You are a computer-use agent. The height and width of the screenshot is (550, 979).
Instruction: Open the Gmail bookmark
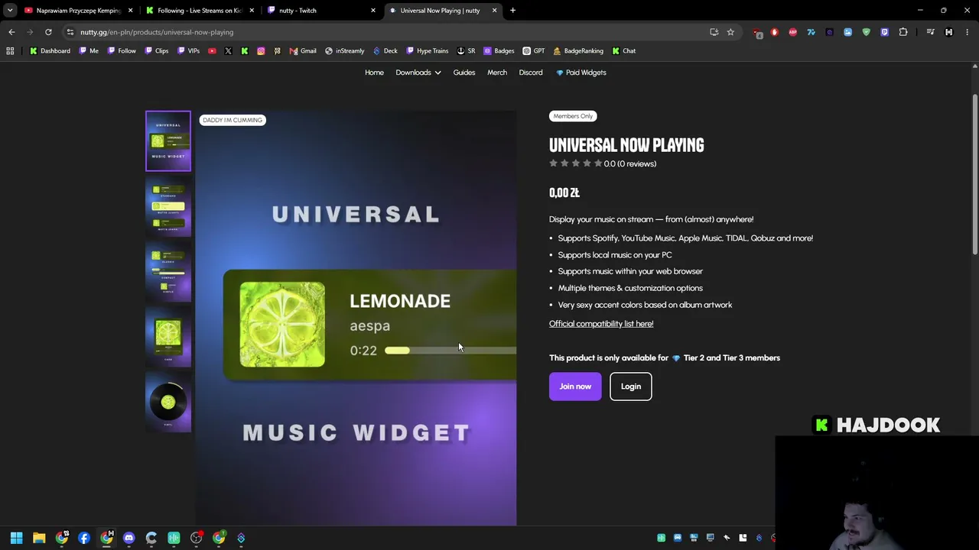click(x=303, y=51)
